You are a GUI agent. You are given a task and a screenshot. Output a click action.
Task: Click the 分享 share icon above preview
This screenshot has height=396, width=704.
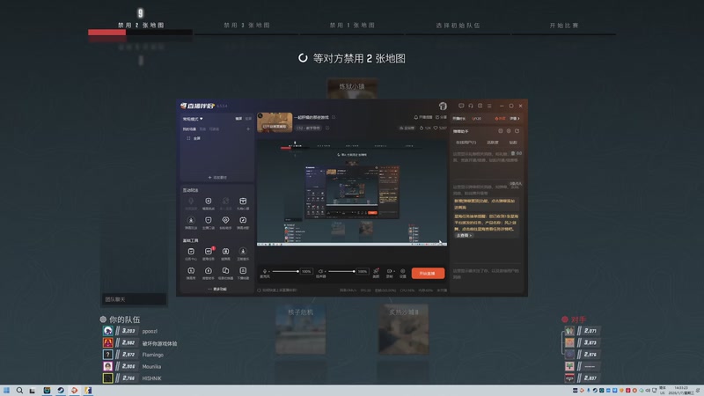437,117
